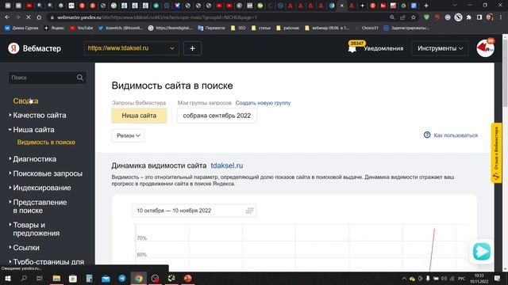Open Calculator from the taskbar
Screen dimensions: 508x285
pyautogui.click(x=89, y=278)
